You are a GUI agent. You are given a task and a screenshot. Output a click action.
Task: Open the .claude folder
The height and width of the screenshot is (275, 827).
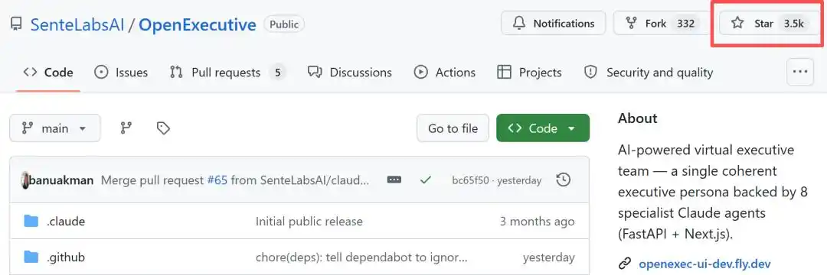click(65, 222)
